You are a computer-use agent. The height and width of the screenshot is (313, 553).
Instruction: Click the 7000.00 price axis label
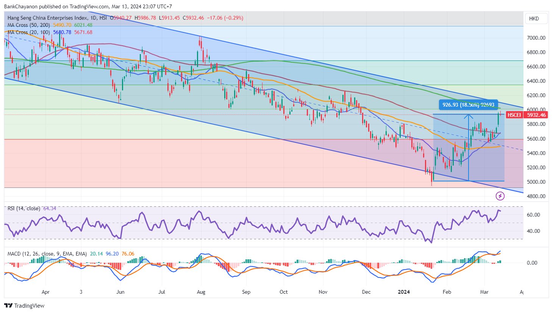(x=536, y=38)
